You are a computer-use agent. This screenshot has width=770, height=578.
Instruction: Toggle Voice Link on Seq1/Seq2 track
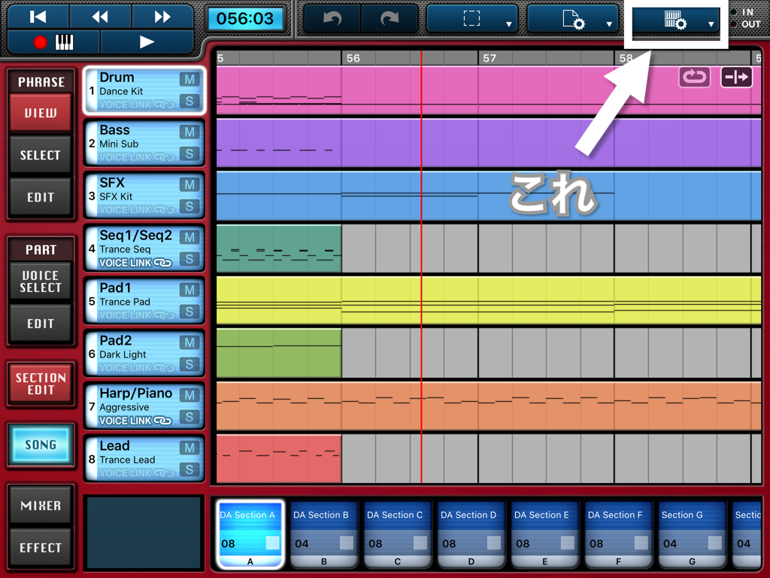point(136,263)
